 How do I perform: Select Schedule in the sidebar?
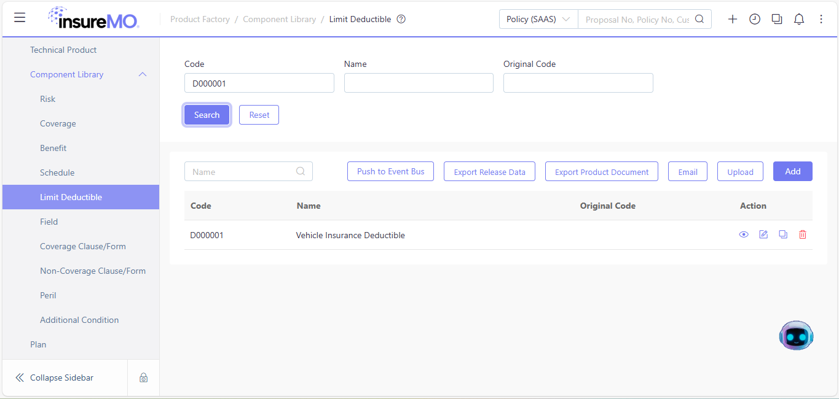tap(57, 172)
